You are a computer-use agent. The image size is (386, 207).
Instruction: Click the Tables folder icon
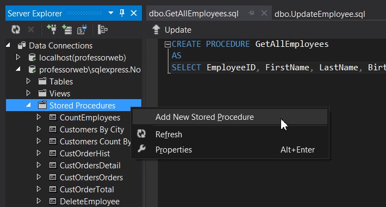click(42, 81)
